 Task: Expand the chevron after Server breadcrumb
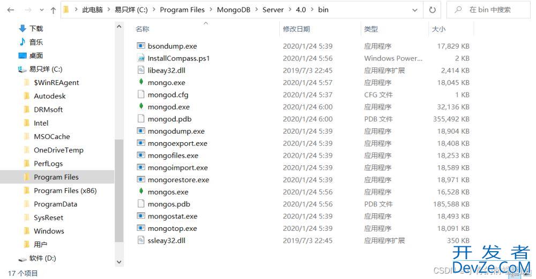[290, 10]
